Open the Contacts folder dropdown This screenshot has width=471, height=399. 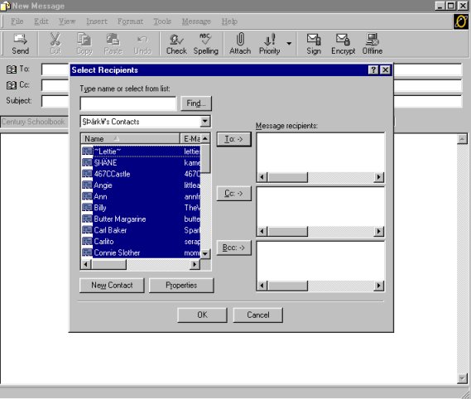(x=204, y=122)
